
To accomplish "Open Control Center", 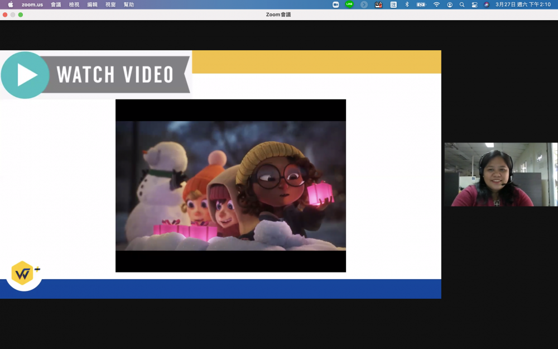I will 474,4.
